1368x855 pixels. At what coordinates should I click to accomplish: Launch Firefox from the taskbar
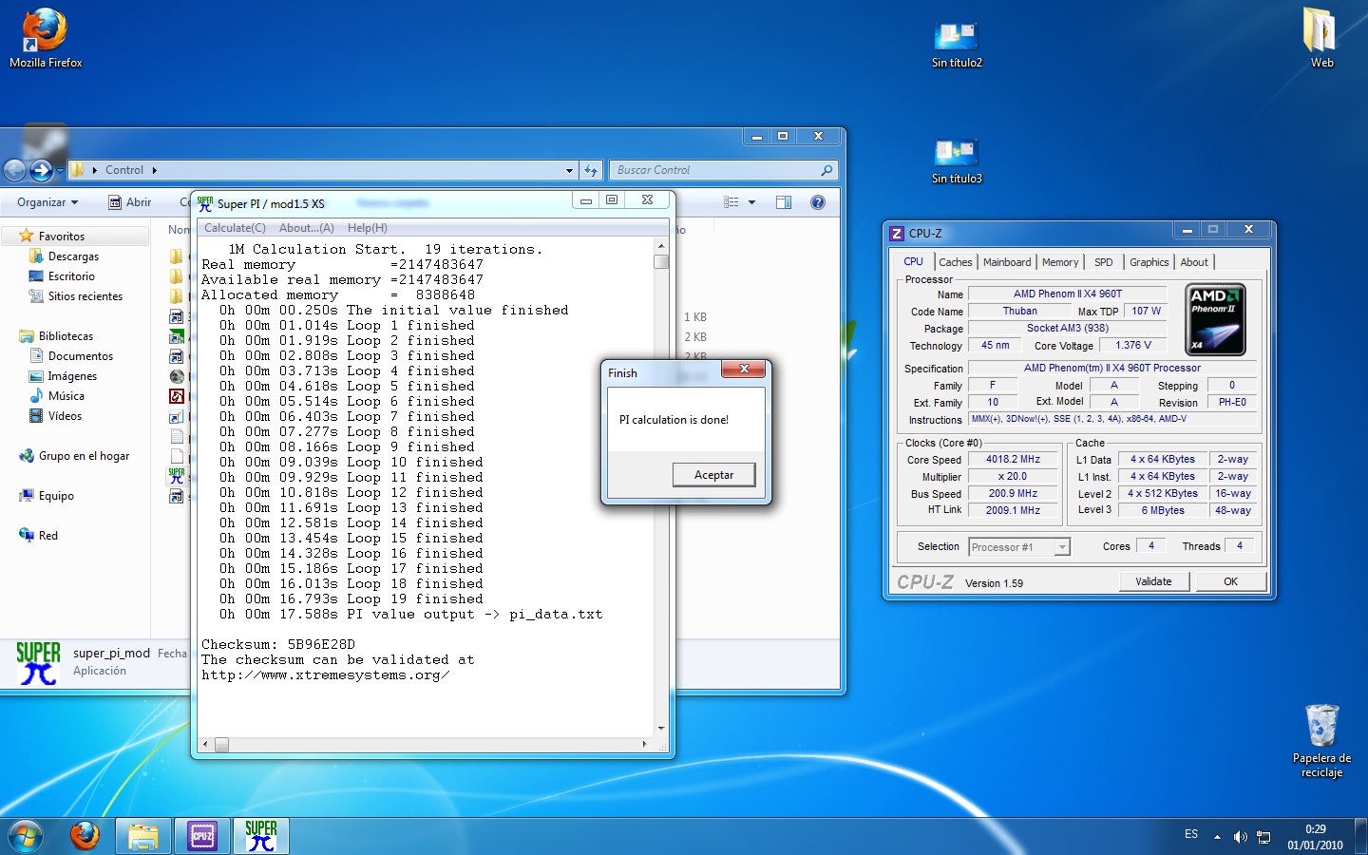[85, 836]
